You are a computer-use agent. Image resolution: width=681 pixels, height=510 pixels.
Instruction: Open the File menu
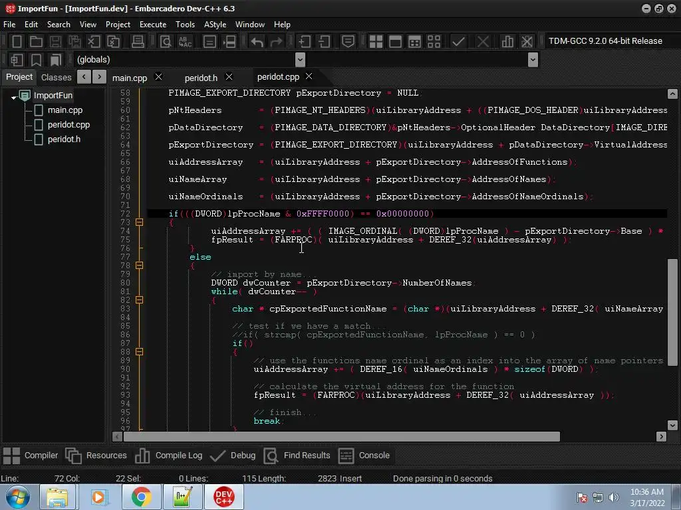(9, 25)
